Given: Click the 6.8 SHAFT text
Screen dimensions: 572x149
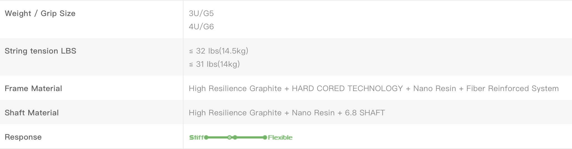Looking at the screenshot, I should 365,113.
